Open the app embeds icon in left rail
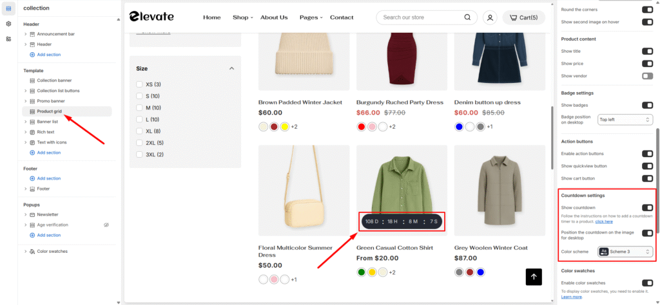 (8, 39)
